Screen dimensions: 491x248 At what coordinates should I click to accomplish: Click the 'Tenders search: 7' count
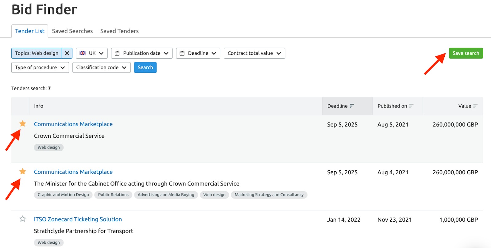coord(31,88)
